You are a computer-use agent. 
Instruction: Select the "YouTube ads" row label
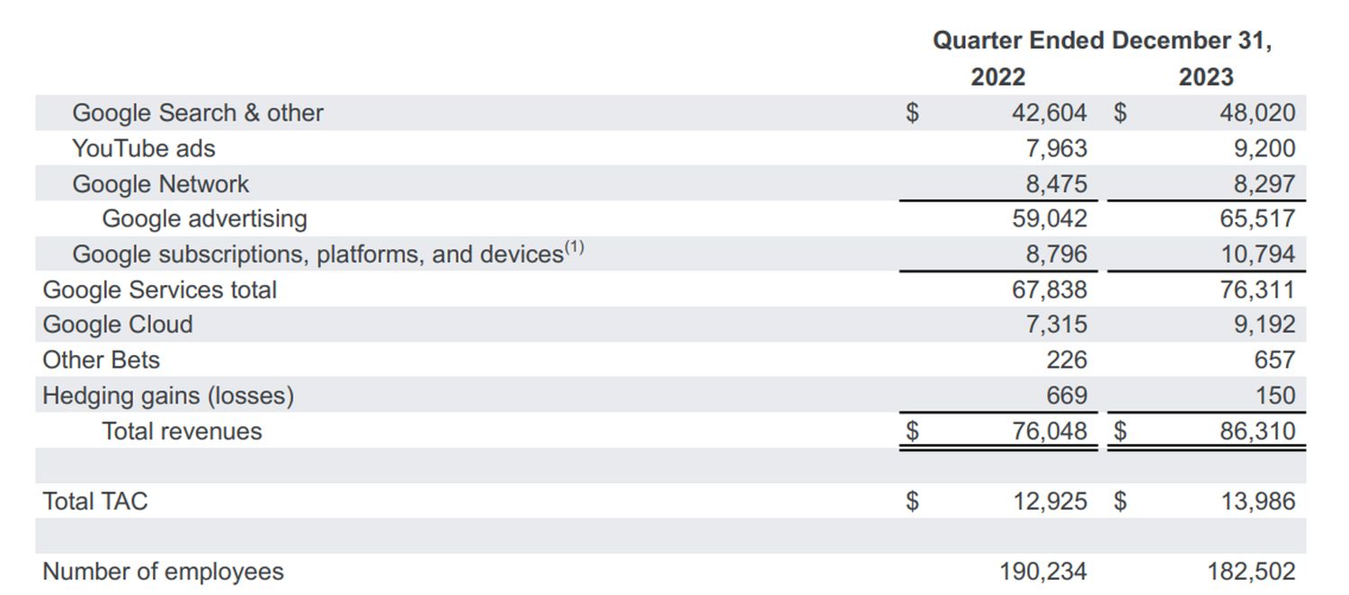click(144, 148)
